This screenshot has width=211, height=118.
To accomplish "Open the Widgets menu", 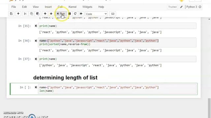I will [x=87, y=7].
